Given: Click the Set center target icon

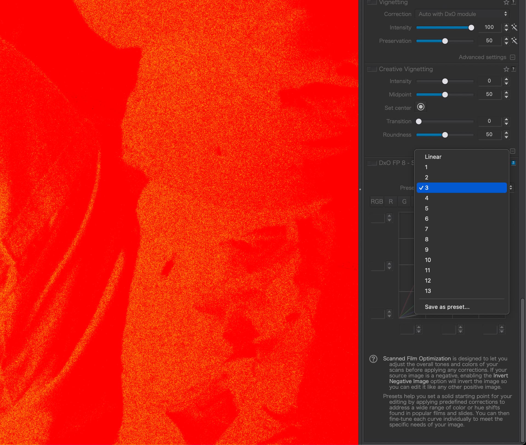Looking at the screenshot, I should coord(421,107).
